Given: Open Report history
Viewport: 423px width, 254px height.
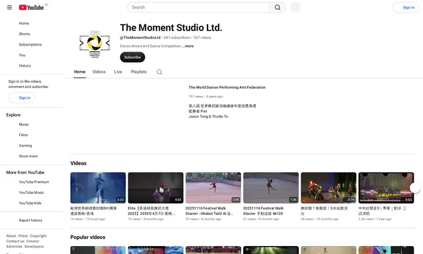Looking at the screenshot, I should [x=30, y=220].
